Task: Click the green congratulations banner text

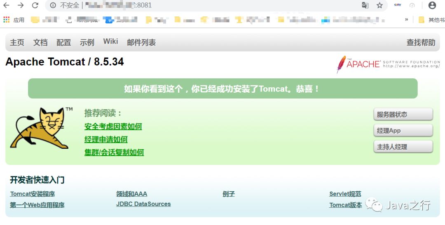Action: click(x=223, y=89)
